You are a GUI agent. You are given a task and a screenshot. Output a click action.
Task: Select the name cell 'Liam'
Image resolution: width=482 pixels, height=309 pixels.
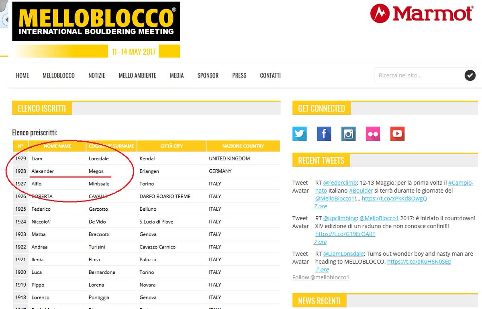(x=37, y=159)
